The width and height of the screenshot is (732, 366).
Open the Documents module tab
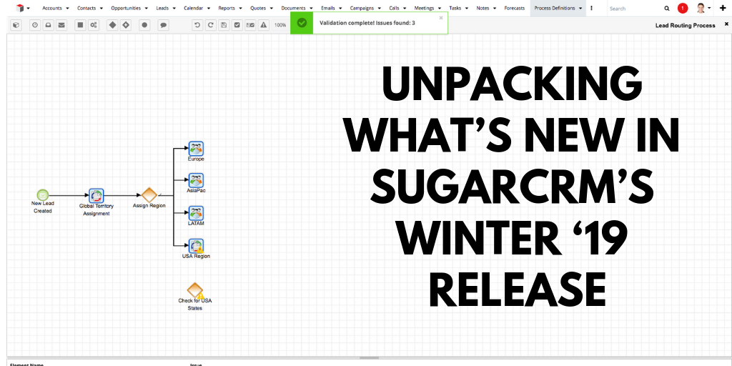(x=293, y=8)
